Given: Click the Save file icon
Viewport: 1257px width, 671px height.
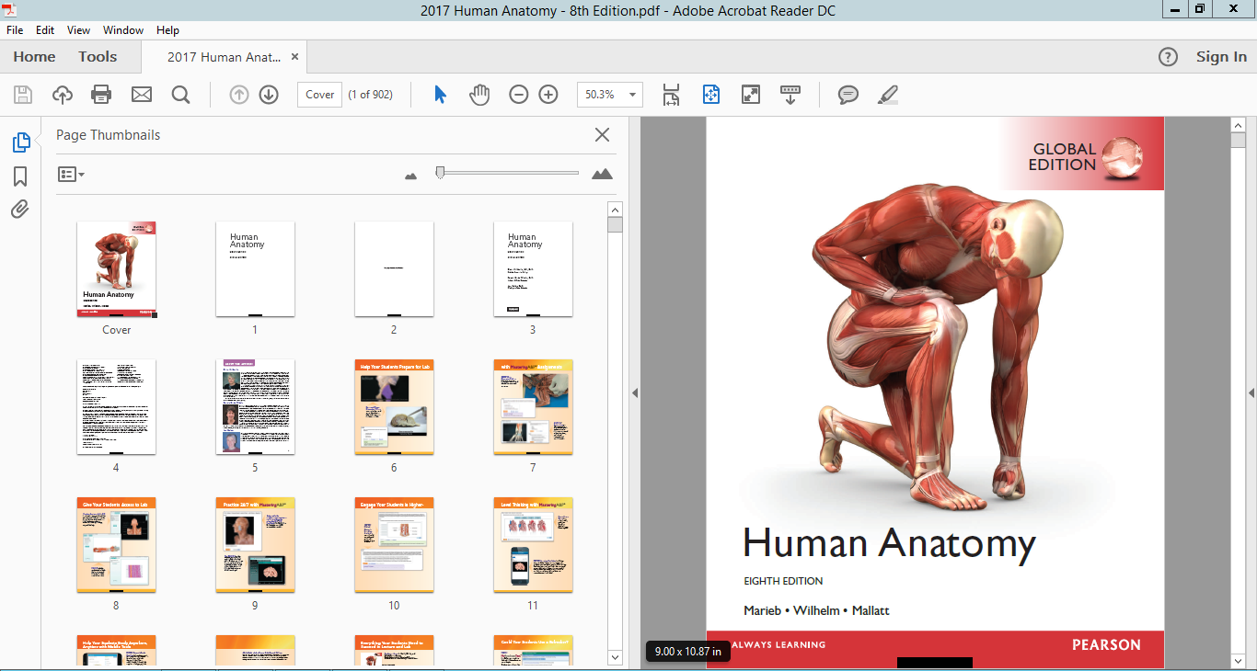Looking at the screenshot, I should click(x=23, y=95).
